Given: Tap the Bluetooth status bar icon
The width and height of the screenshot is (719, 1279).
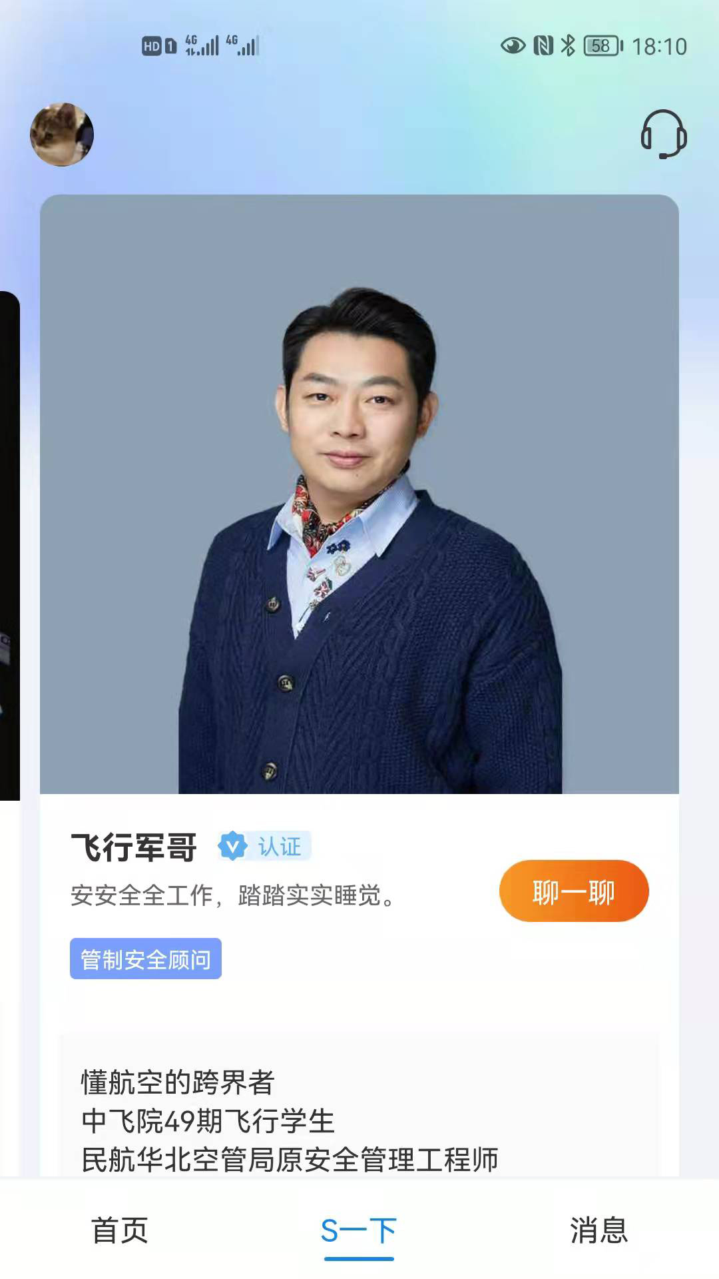Looking at the screenshot, I should (568, 45).
